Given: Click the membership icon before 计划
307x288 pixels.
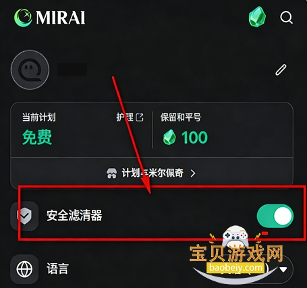Looking at the screenshot, I should coord(111,173).
